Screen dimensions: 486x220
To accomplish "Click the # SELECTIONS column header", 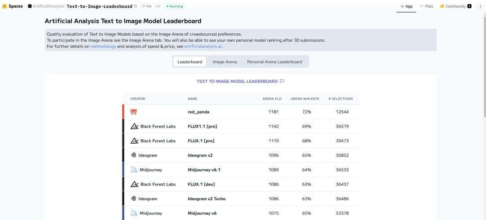I will [x=341, y=99].
